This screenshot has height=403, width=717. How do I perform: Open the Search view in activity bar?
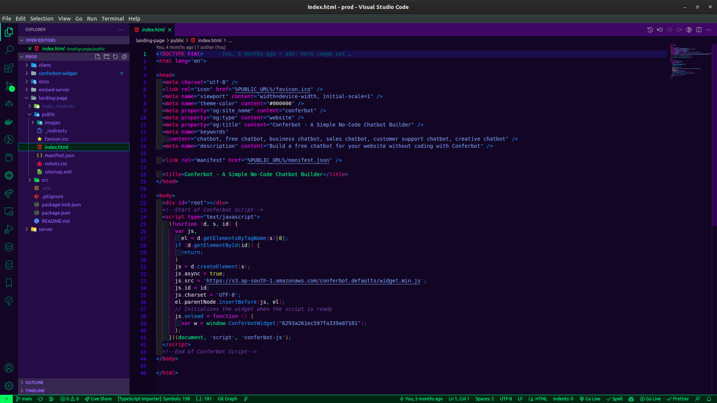(9, 50)
